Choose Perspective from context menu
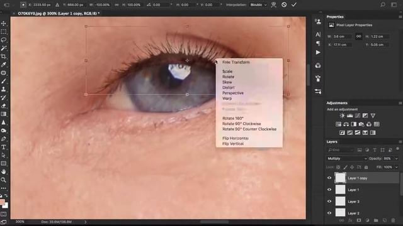The height and width of the screenshot is (226, 403). [x=233, y=93]
